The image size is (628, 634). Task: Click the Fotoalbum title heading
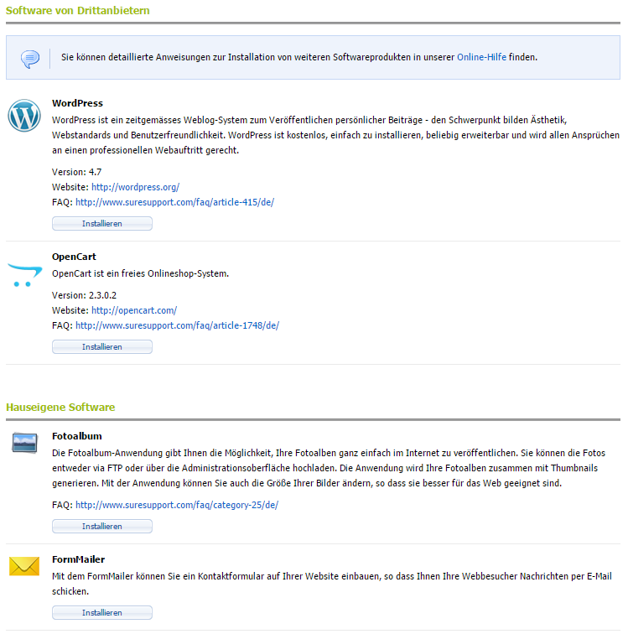point(77,436)
